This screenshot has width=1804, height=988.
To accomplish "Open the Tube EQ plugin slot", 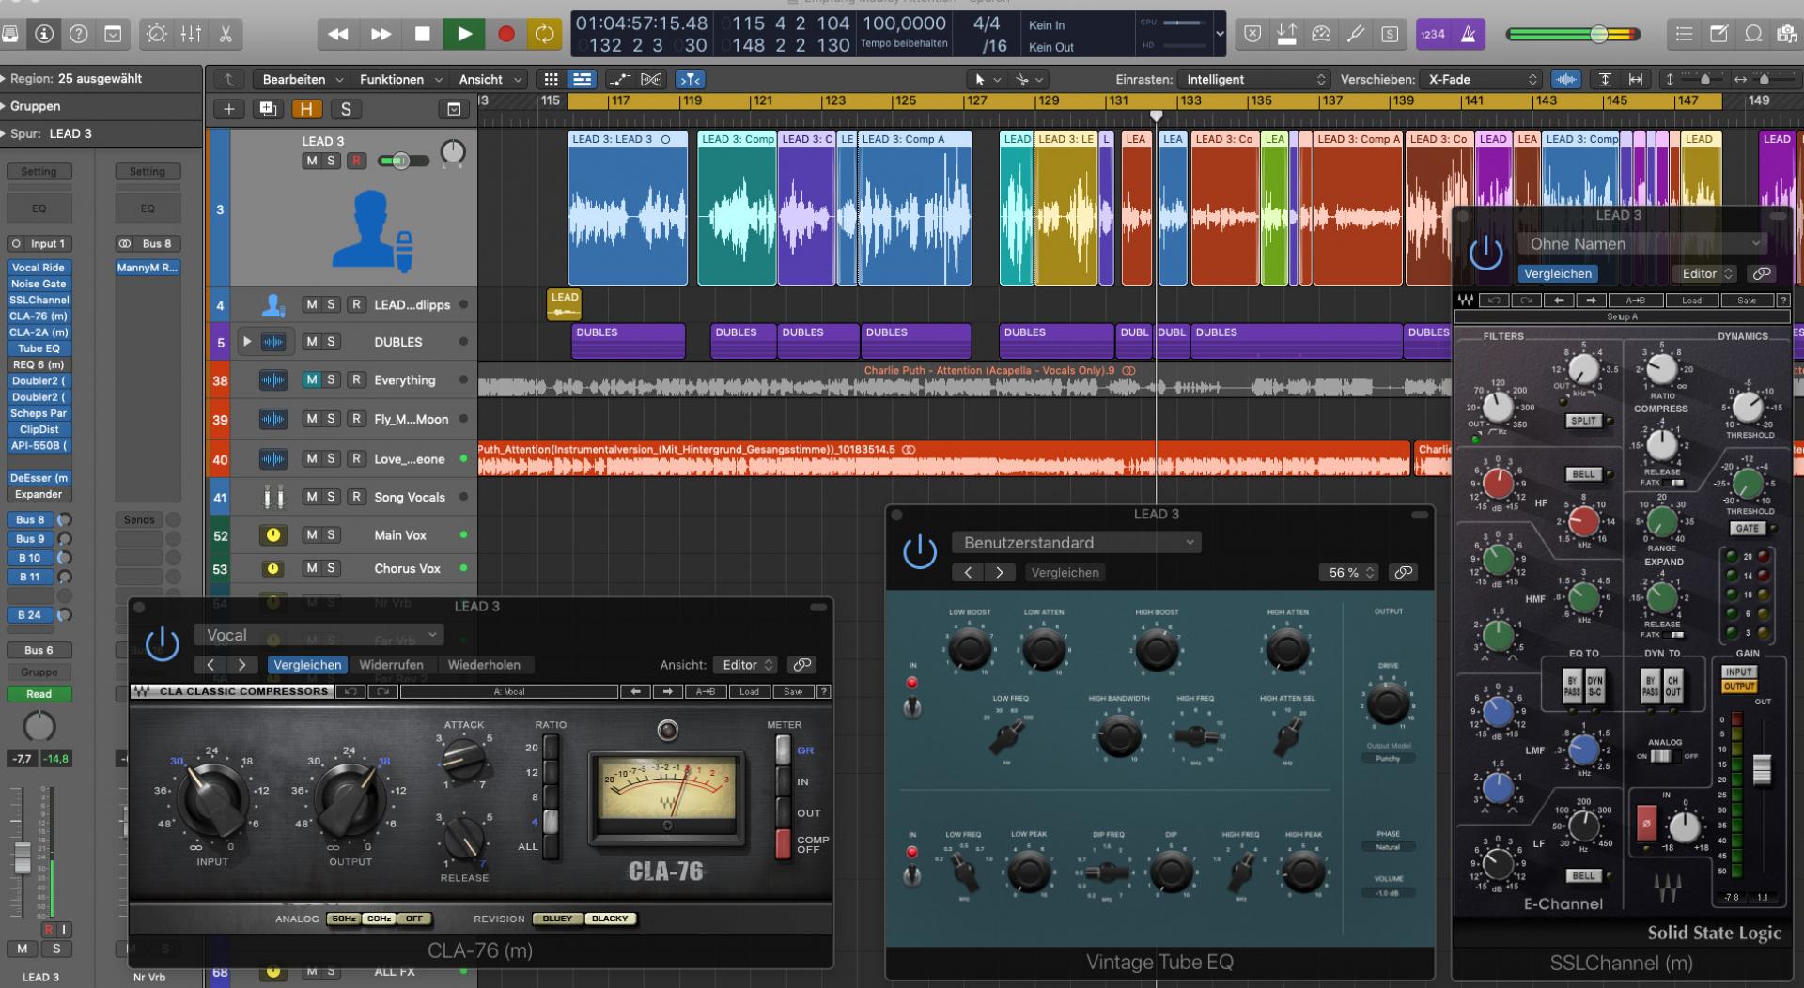I will (x=39, y=348).
